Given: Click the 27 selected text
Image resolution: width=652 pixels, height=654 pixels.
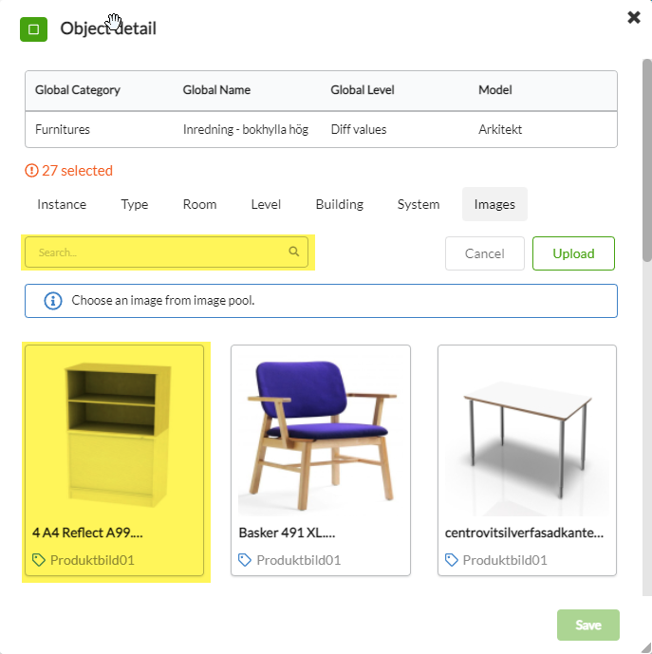Looking at the screenshot, I should 77,170.
